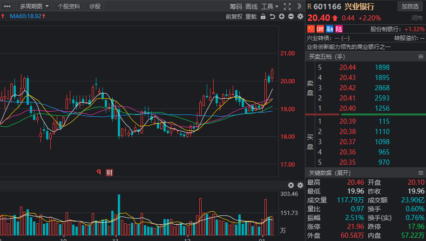Click the CNY currency badge

[x=320, y=29]
